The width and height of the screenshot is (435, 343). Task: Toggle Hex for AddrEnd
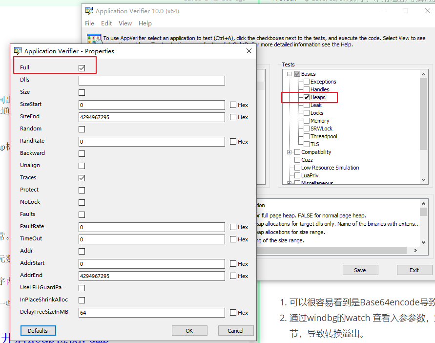point(233,276)
